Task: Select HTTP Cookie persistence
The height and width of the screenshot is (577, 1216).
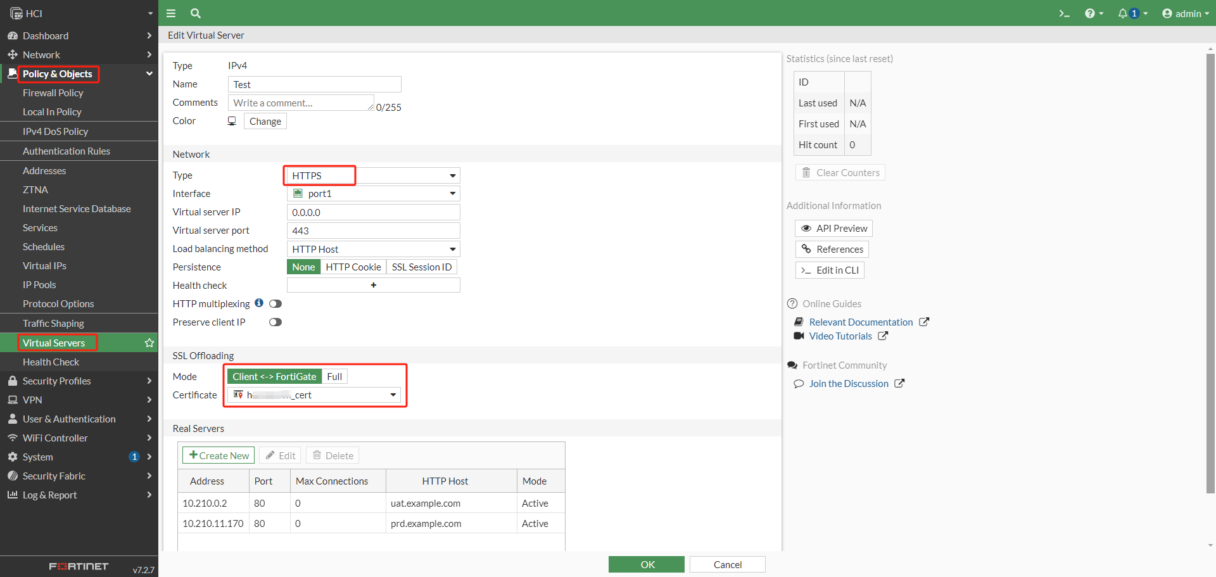Action: pos(353,267)
